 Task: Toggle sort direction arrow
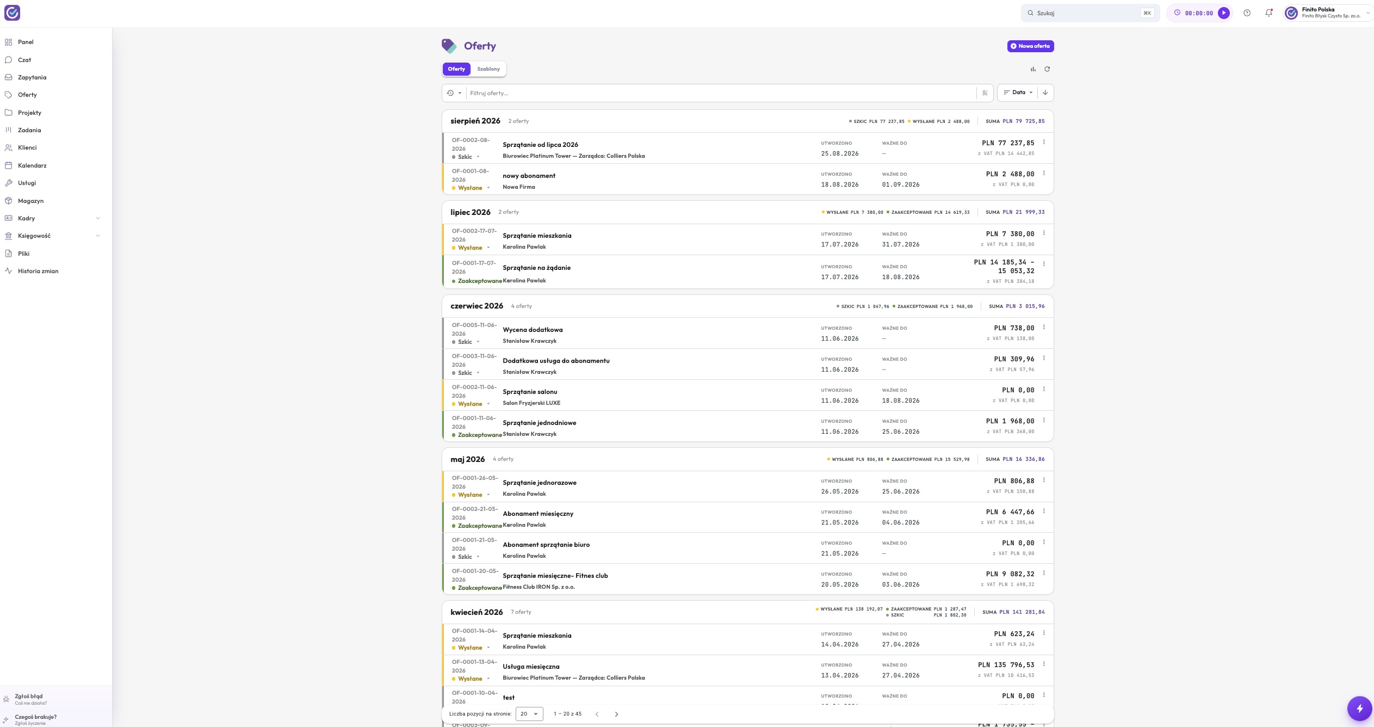coord(1045,93)
